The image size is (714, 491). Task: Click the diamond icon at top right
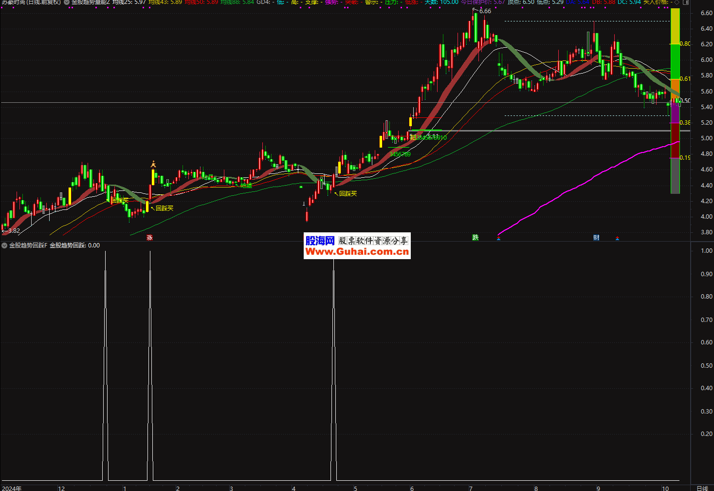coord(677,2)
